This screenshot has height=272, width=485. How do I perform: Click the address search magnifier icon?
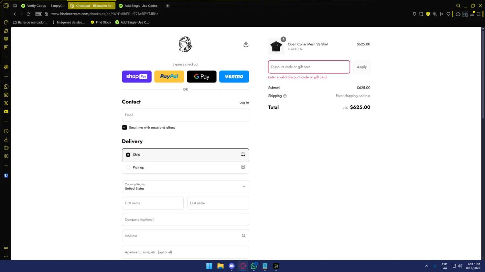pos(244,236)
